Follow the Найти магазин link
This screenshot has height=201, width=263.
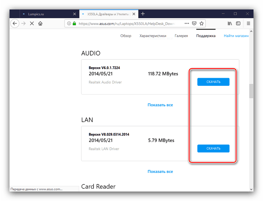coord(236,36)
